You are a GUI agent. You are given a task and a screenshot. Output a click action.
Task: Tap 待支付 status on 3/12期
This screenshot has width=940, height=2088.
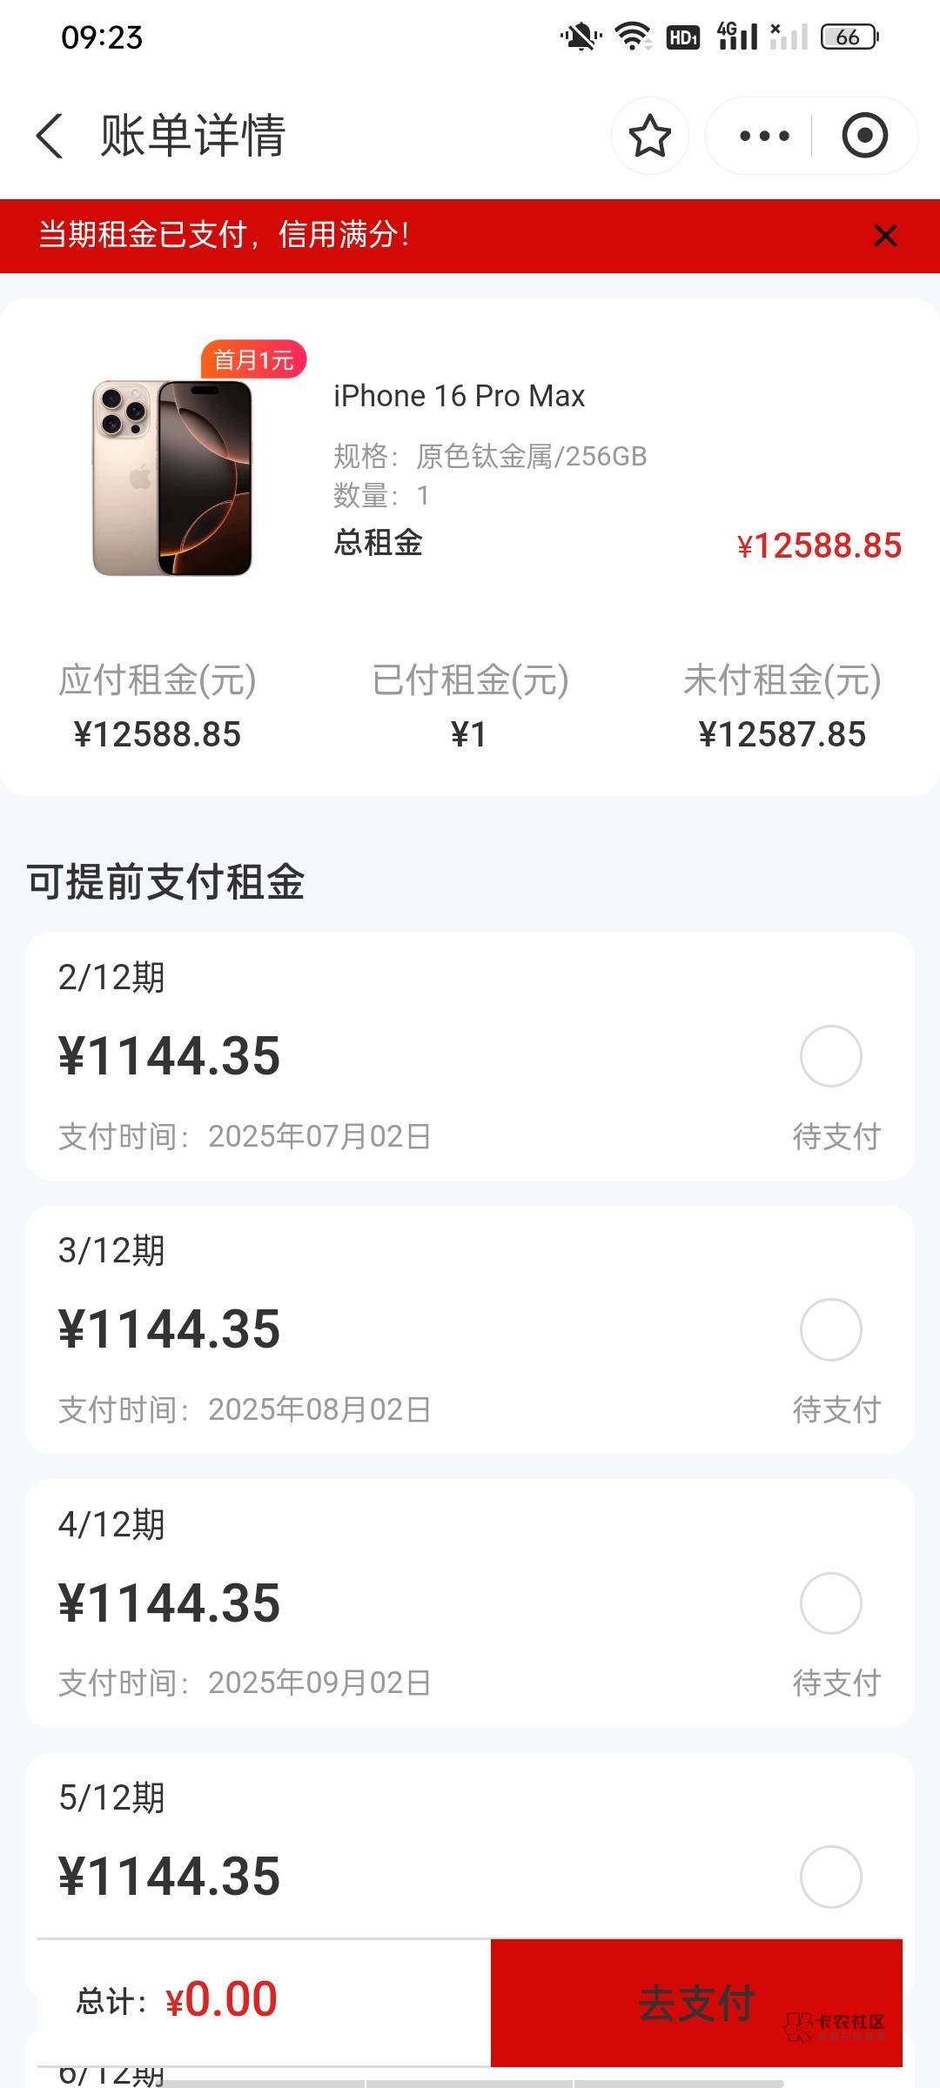[x=836, y=1410]
